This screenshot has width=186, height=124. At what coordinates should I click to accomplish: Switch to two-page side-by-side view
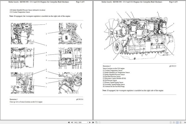click(x=177, y=122)
